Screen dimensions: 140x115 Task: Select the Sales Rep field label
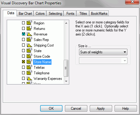[41, 40]
